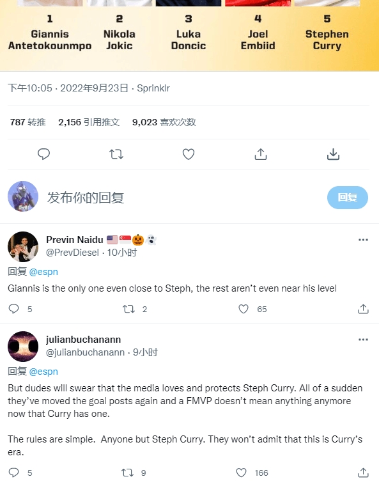Like julianbuchanann's reply with 166 likes
Viewport: 379px width, 486px height.
click(241, 473)
